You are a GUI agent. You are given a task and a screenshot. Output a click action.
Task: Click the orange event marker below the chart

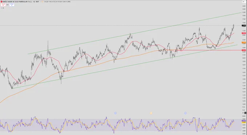(151, 113)
